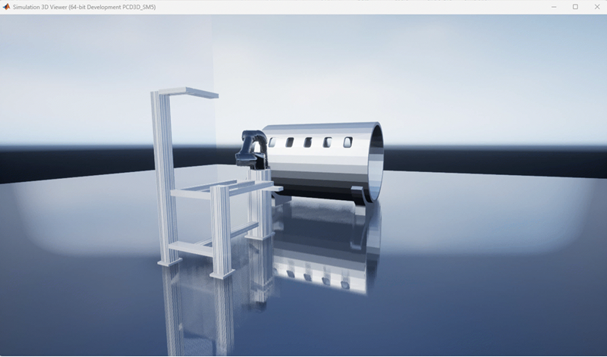607x357 pixels.
Task: Click the leftmost window on the fuselage
Action: tap(272, 142)
